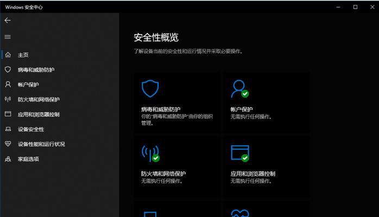Open 防火墙和网络保护 in the sidebar

tap(39, 99)
